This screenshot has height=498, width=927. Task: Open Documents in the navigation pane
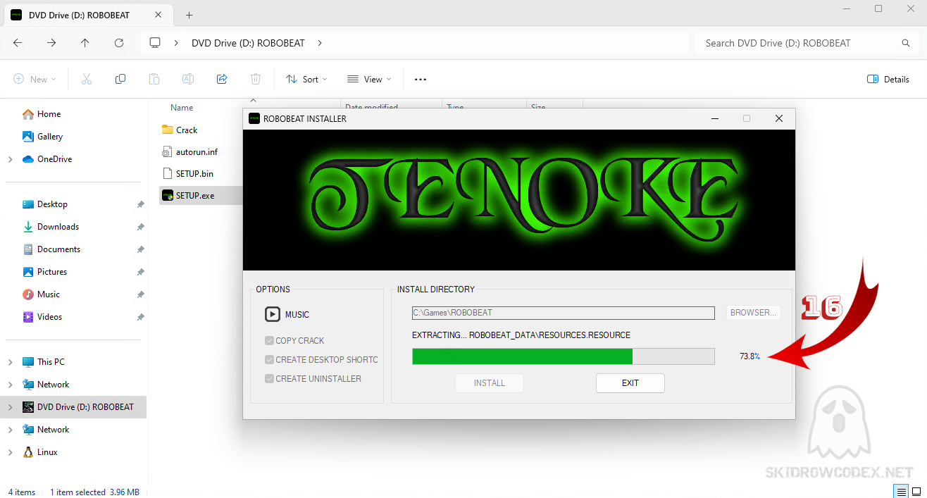[x=51, y=249]
